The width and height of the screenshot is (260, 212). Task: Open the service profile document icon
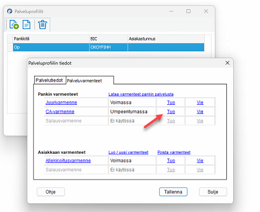coord(26,25)
